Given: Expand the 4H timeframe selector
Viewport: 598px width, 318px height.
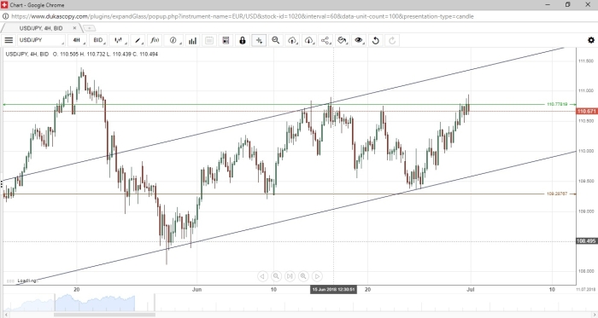Looking at the screenshot, I should (79, 40).
